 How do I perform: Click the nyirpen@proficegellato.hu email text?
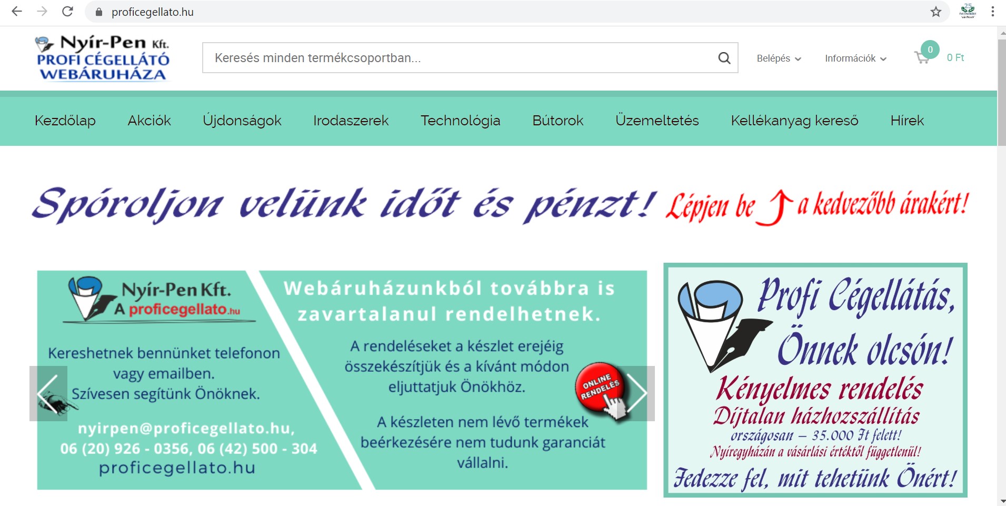point(186,429)
